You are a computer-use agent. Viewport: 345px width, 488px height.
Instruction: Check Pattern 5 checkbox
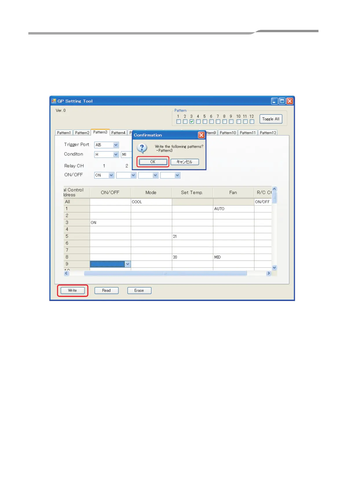pos(205,121)
